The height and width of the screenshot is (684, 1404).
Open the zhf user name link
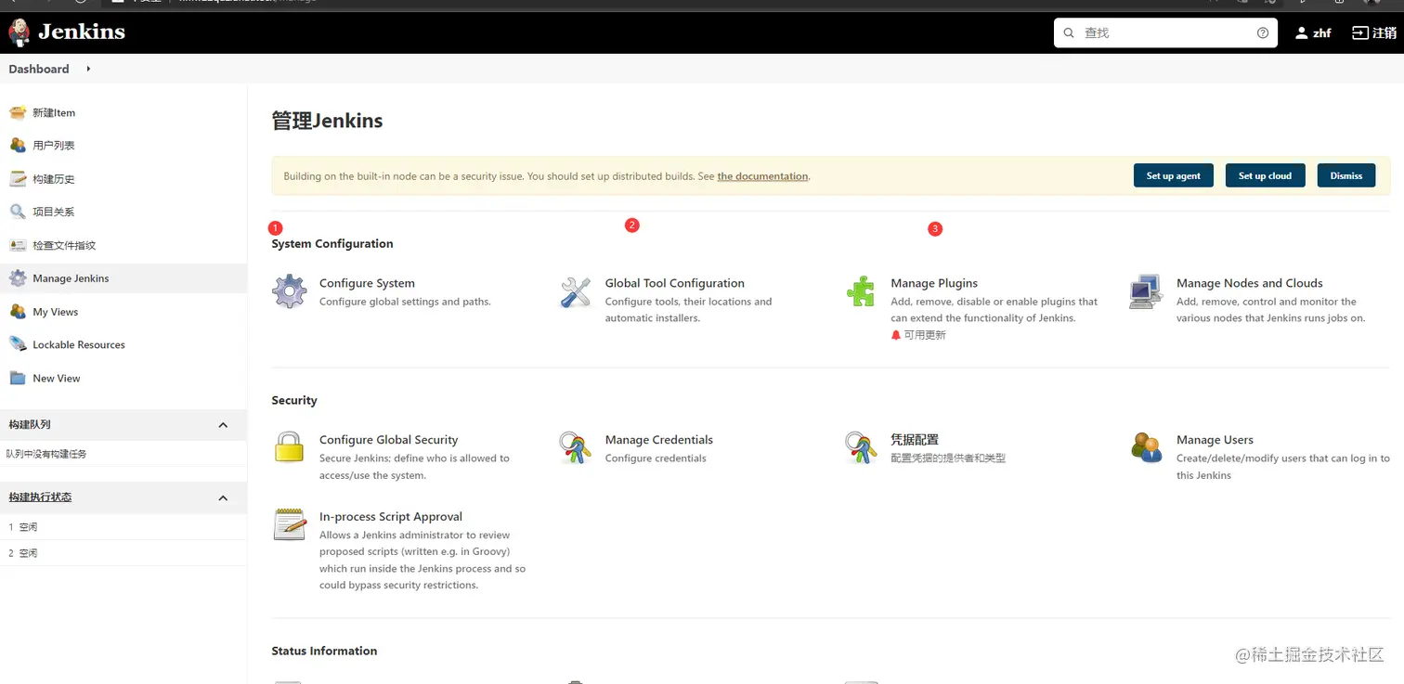pos(1322,32)
